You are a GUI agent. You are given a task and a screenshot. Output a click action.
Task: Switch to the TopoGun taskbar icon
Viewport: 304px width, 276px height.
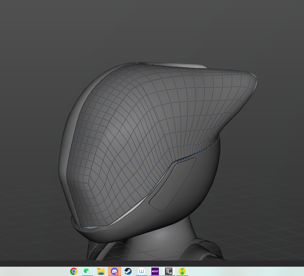(x=169, y=271)
